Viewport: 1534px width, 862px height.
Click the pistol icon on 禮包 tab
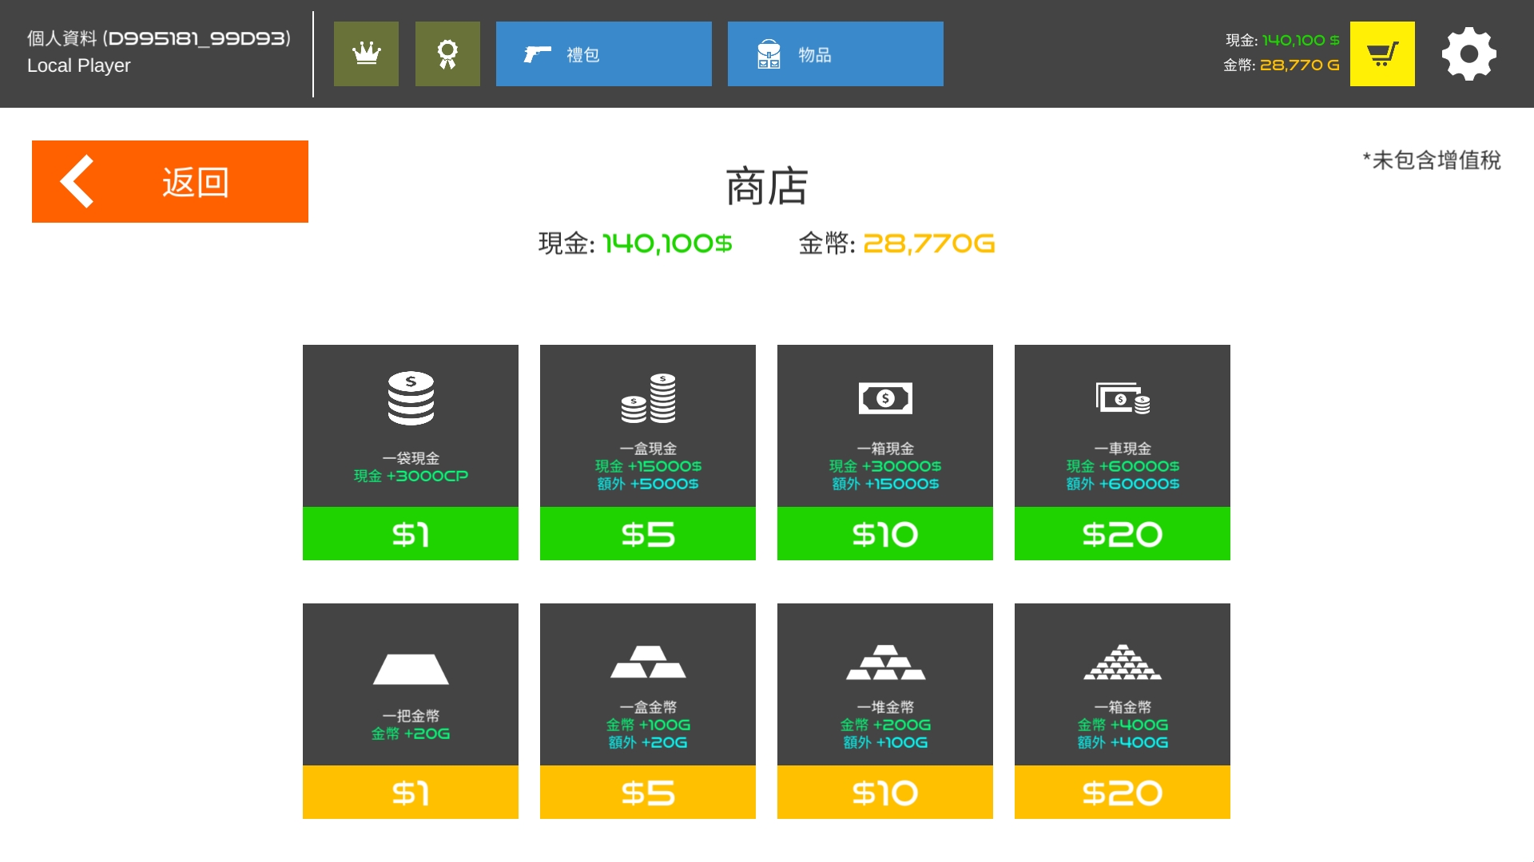coord(537,54)
